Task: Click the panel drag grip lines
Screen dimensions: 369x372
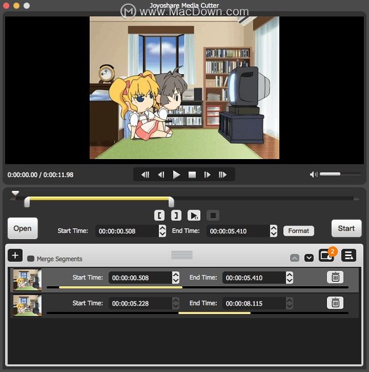Action: pyautogui.click(x=182, y=255)
